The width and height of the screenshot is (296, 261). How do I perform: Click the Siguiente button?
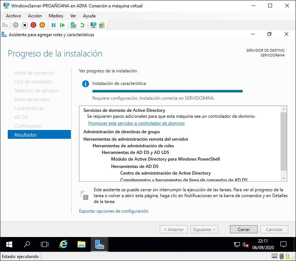click(204, 230)
